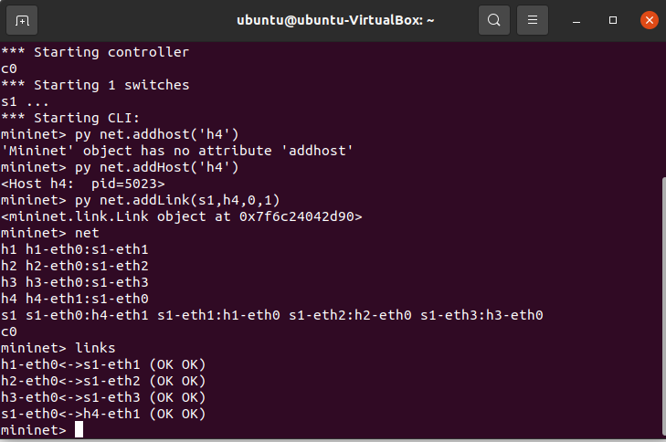This screenshot has height=442, width=666.
Task: Minimize the terminal window
Action: pos(576,20)
